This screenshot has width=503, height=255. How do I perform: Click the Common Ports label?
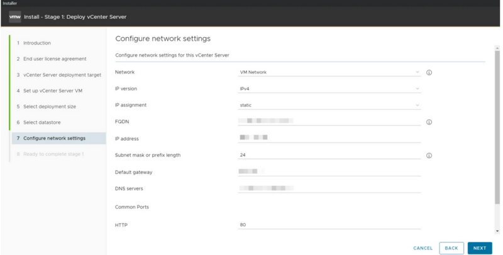pos(132,207)
